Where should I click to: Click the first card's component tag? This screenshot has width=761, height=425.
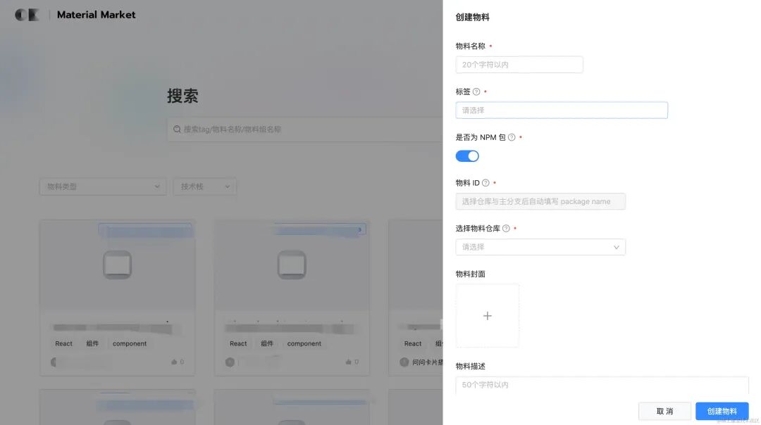tap(130, 343)
